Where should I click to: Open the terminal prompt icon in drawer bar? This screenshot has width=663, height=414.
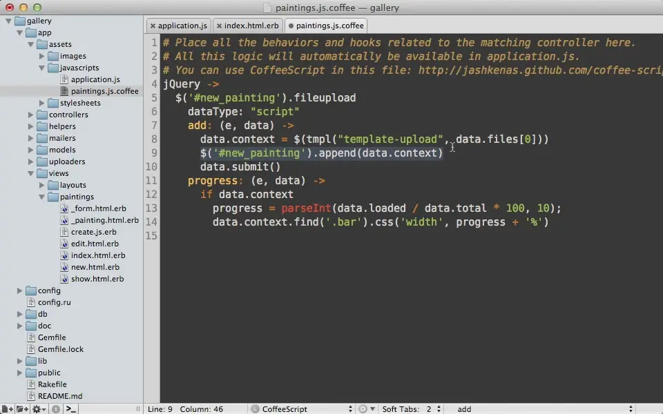71,409
